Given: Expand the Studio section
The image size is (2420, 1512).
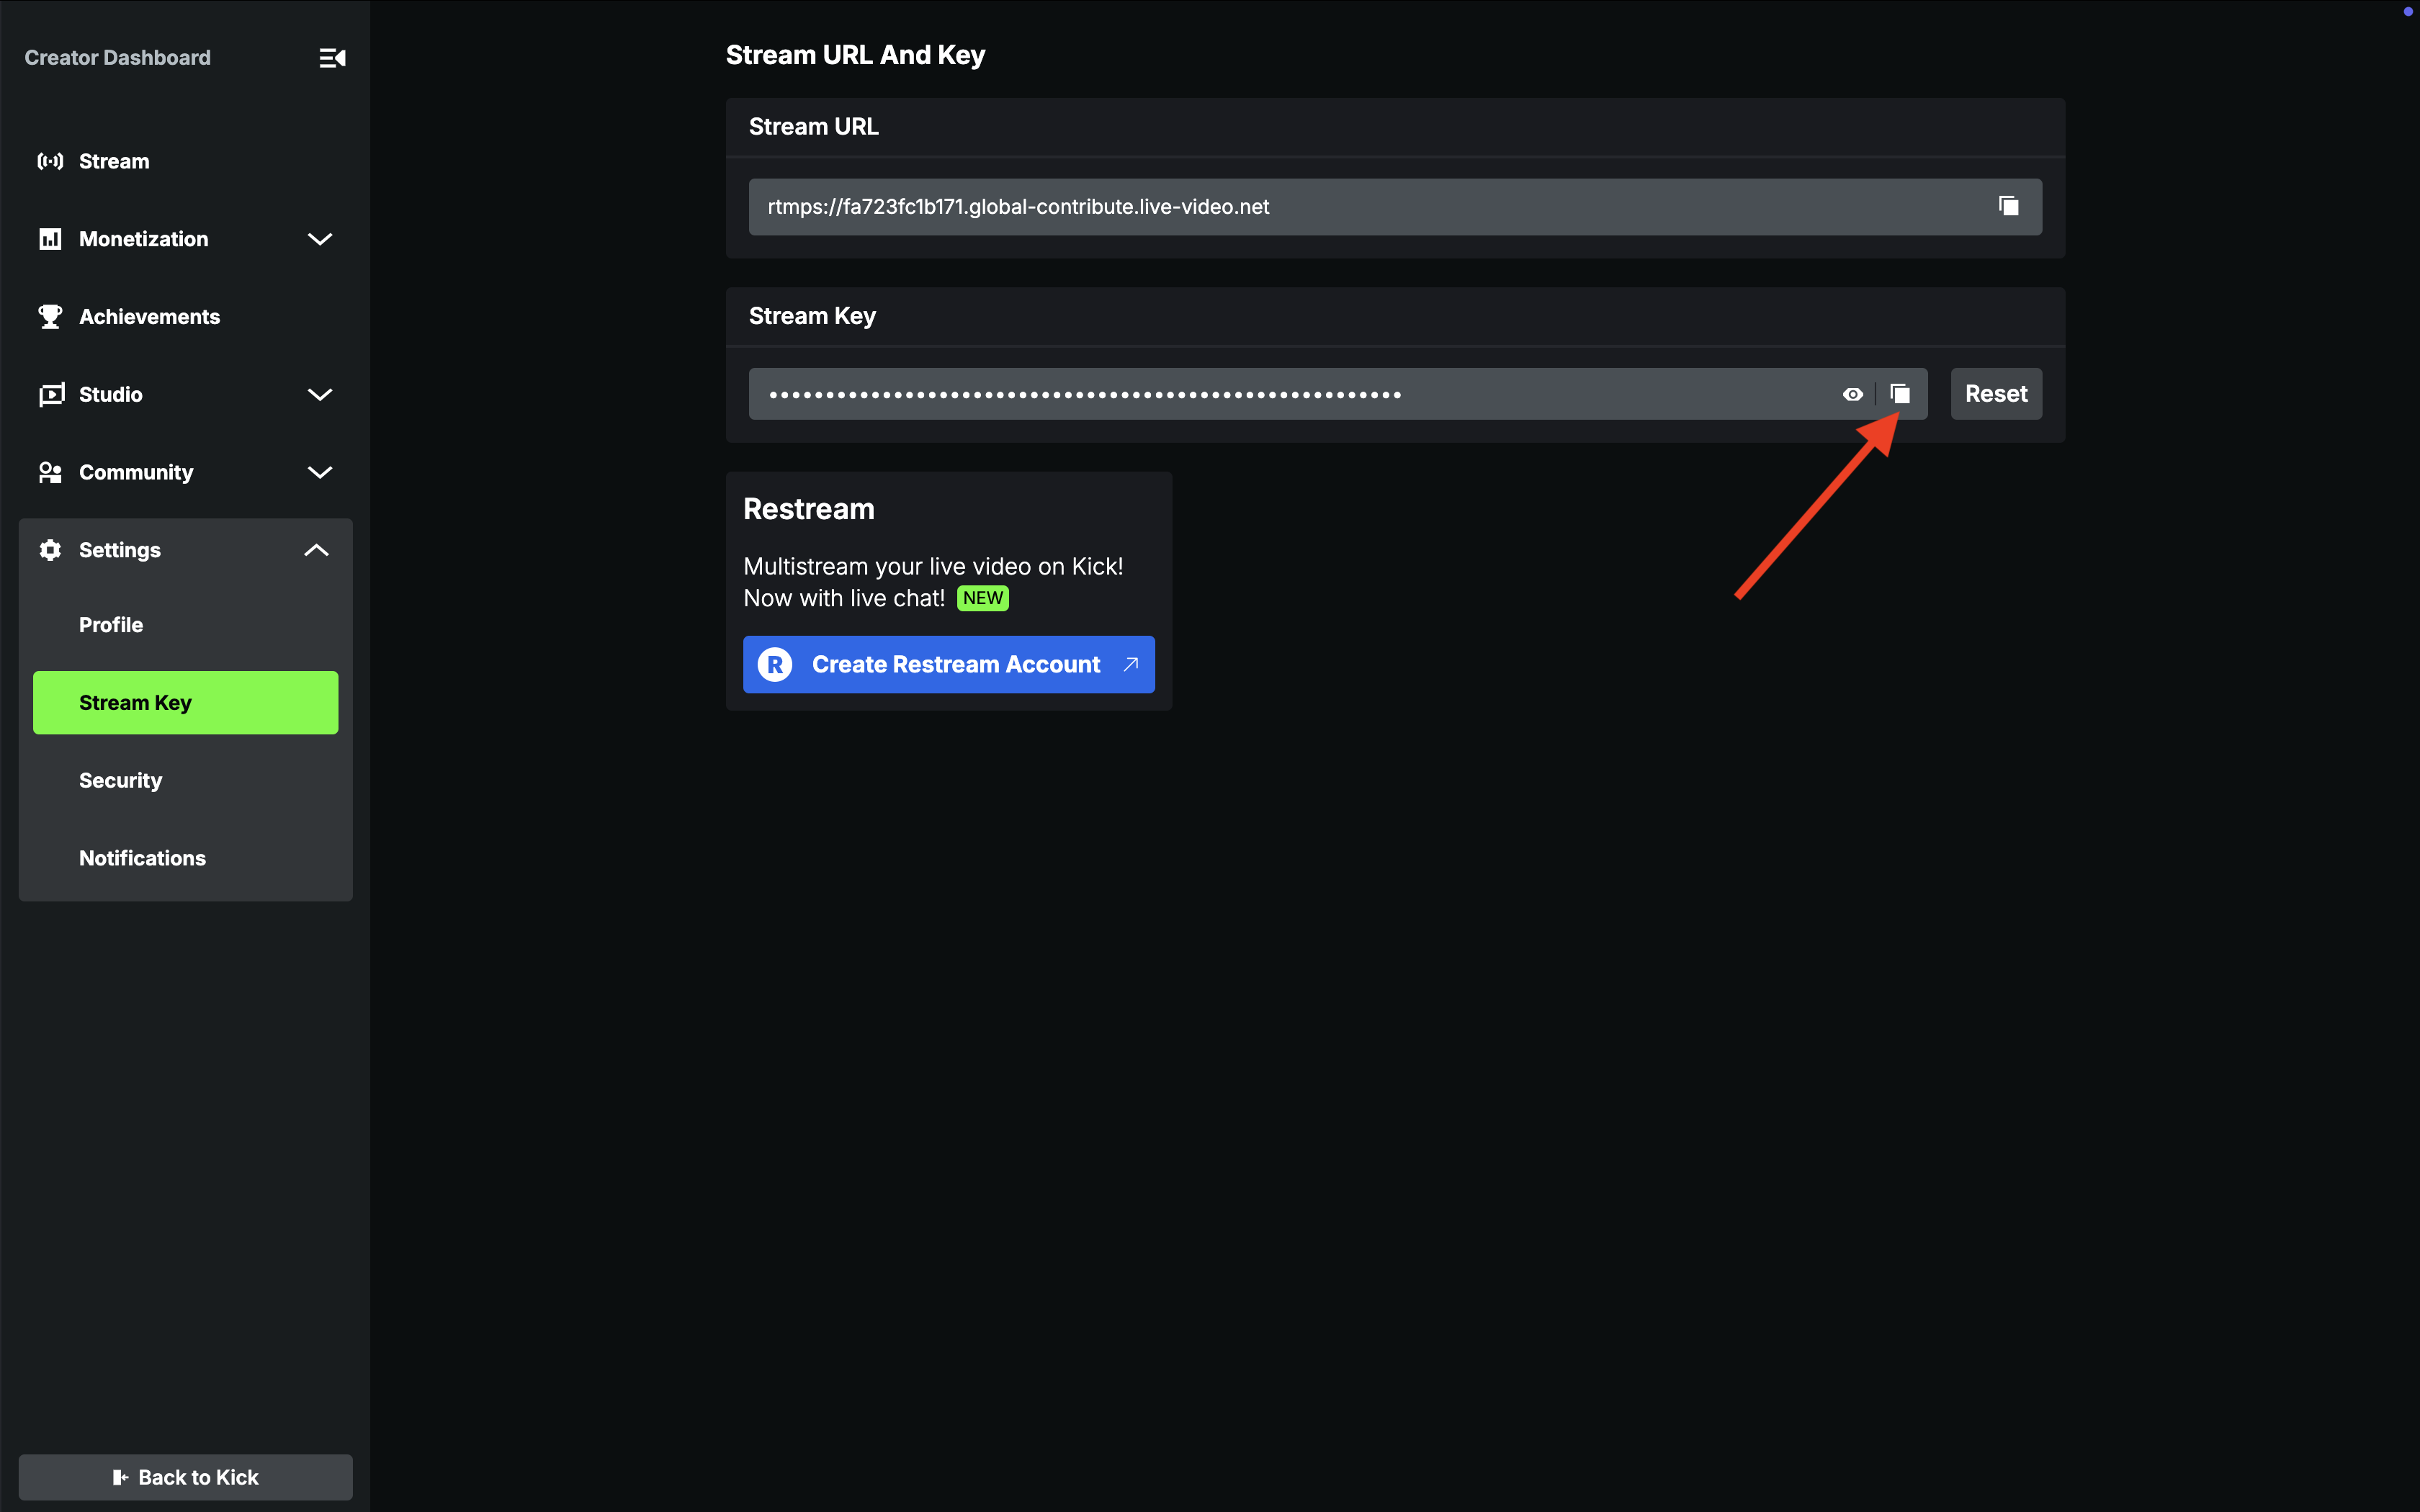Looking at the screenshot, I should (318, 394).
